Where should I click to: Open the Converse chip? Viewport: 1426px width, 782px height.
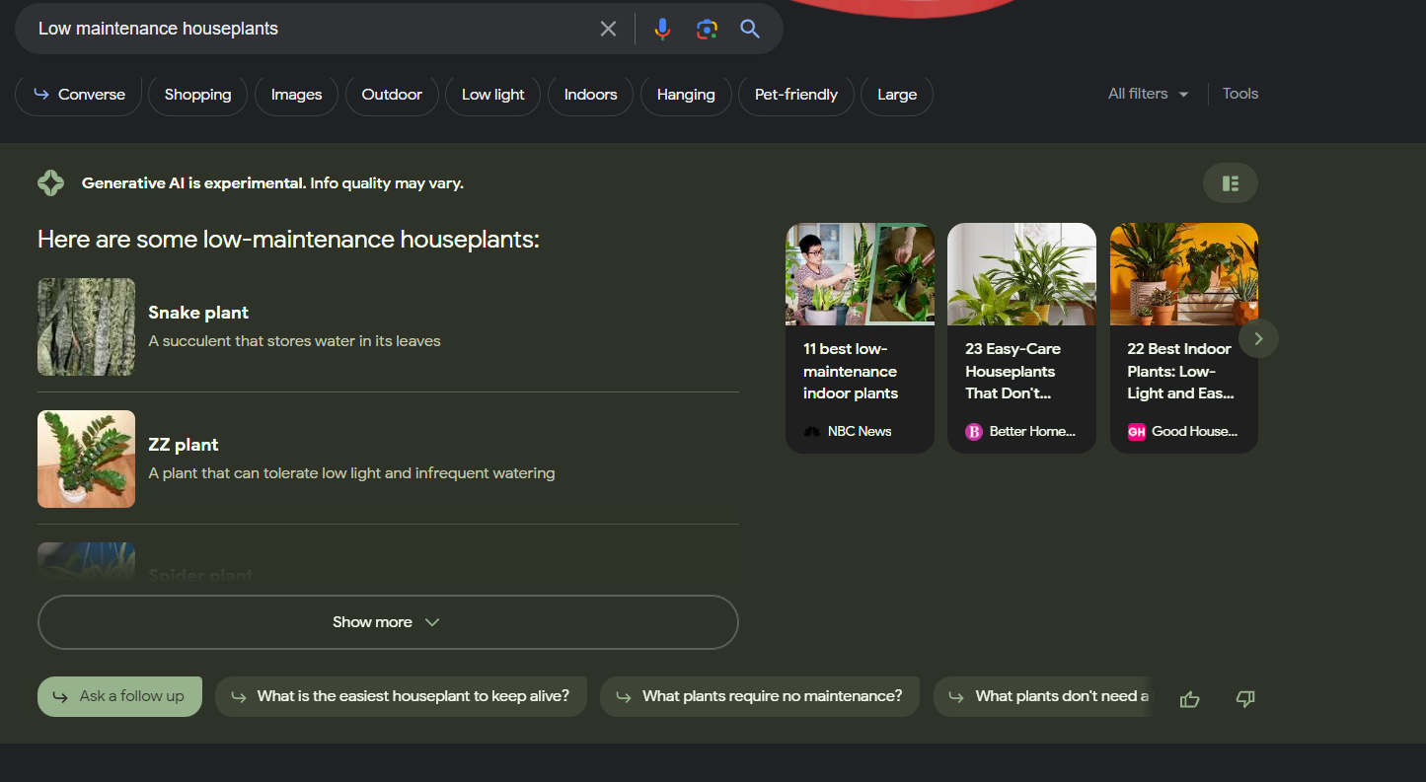click(79, 95)
